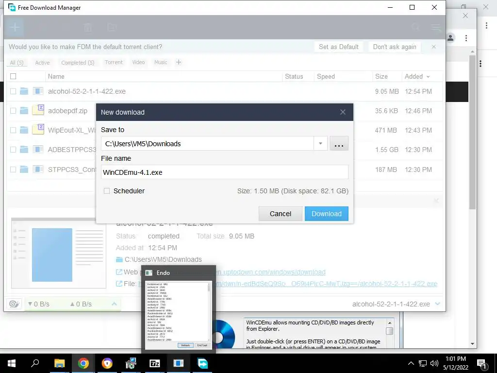The image size is (497, 373).
Task: Open Free Download Manager taskbar icon
Action: [x=202, y=363]
